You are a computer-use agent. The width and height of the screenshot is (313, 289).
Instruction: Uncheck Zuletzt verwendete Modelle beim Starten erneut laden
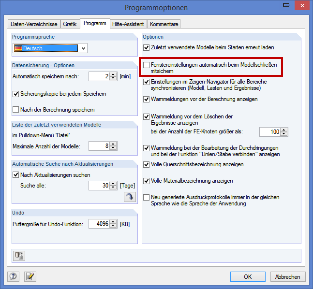click(x=146, y=47)
